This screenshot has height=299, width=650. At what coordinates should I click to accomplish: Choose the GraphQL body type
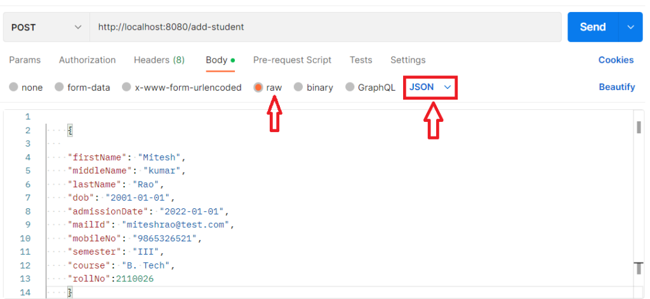pos(350,88)
